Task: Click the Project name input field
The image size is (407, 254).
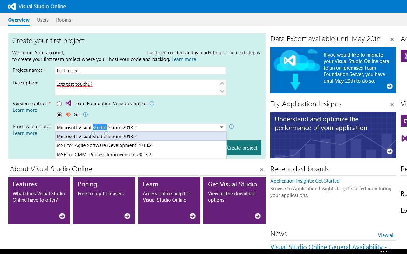Action: [x=141, y=70]
